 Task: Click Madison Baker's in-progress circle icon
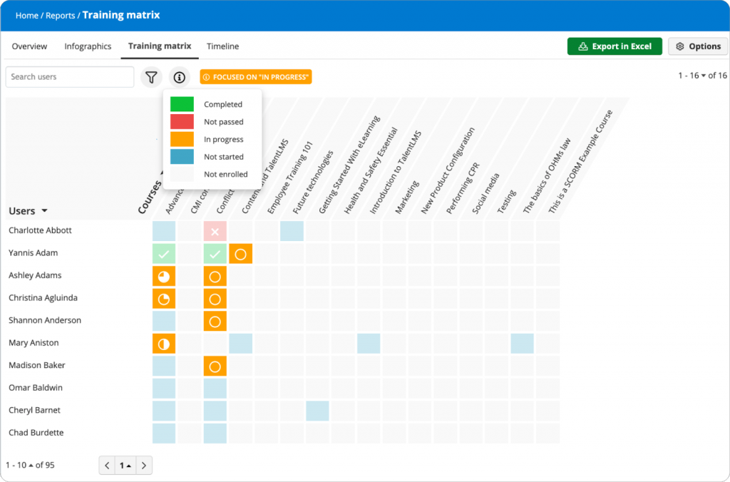(215, 366)
